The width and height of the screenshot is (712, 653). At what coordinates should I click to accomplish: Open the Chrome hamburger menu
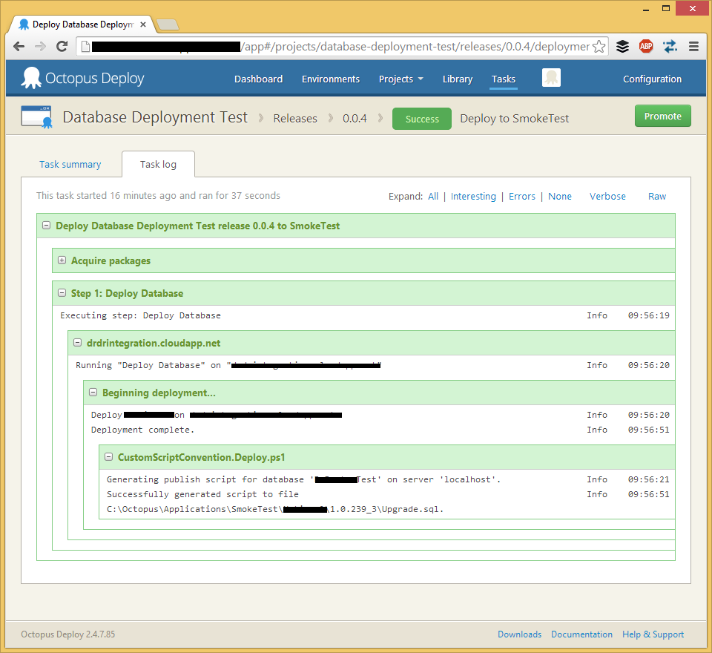[693, 46]
